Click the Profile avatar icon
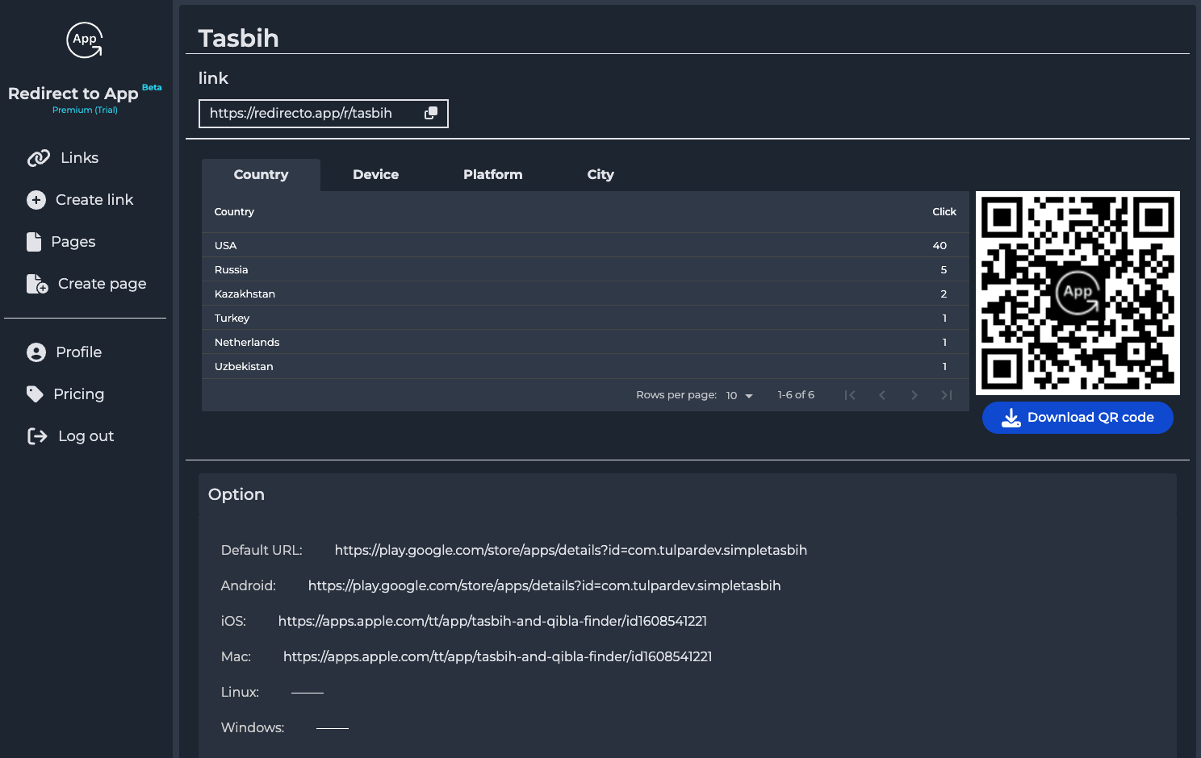 pos(36,352)
